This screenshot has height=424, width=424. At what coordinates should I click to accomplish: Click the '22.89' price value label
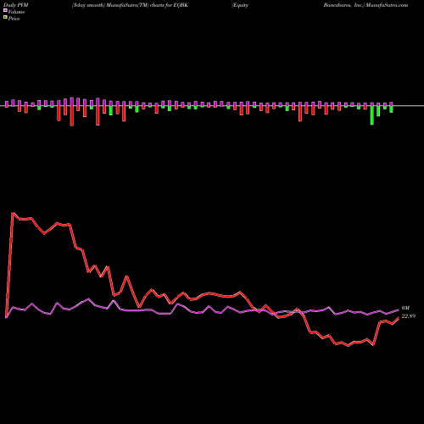pos(409,316)
